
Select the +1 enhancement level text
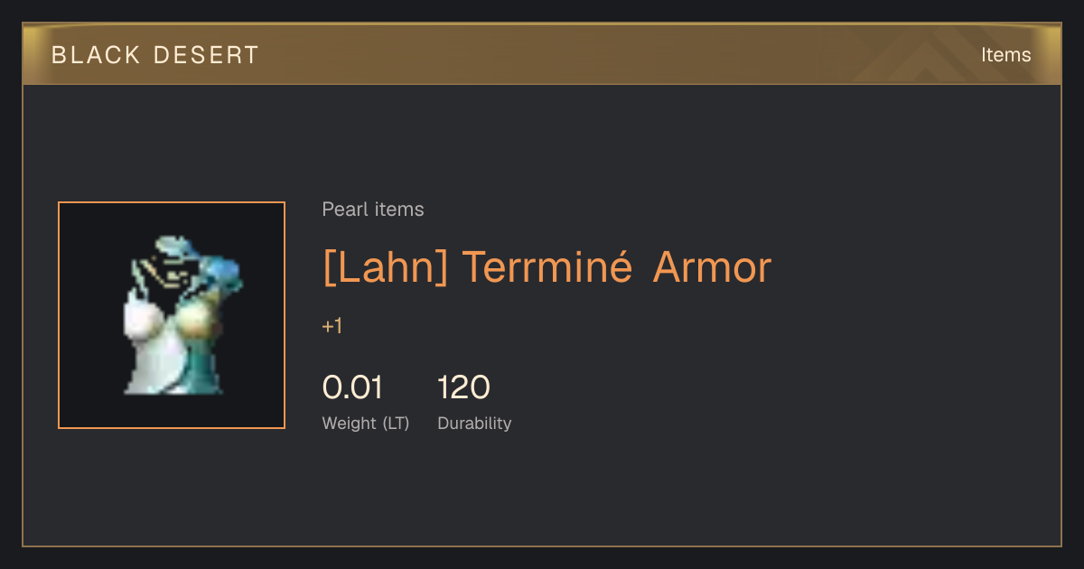[332, 326]
